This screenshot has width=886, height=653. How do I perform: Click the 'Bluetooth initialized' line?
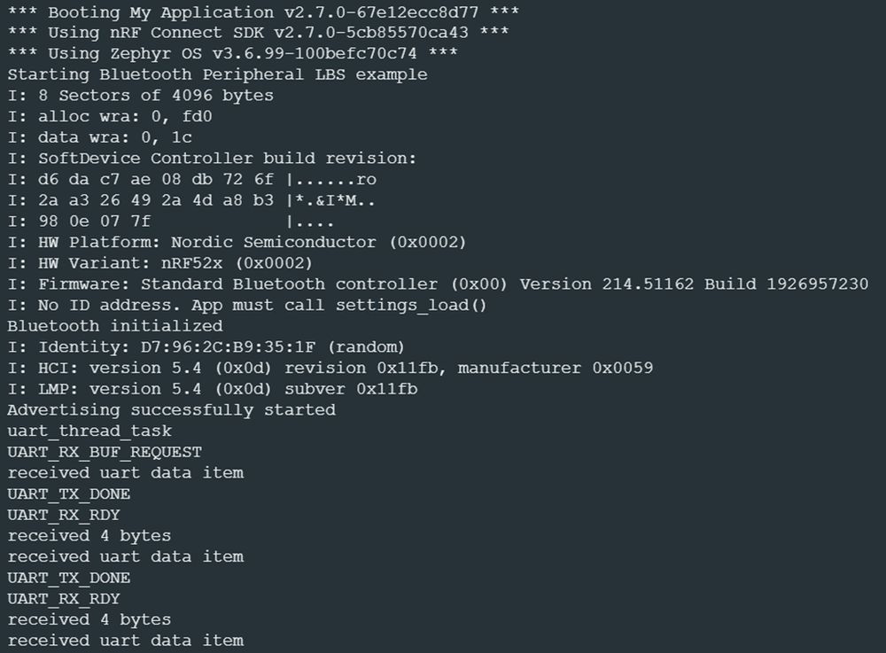(x=115, y=326)
